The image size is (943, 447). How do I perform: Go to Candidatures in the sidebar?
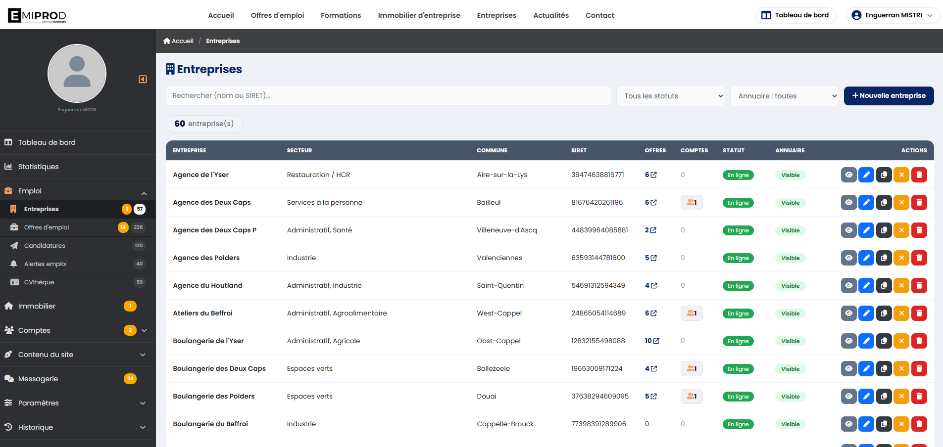coord(78,246)
